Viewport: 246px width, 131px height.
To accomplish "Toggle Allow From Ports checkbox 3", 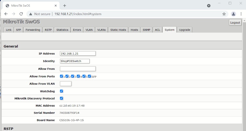I will coord(73,76).
